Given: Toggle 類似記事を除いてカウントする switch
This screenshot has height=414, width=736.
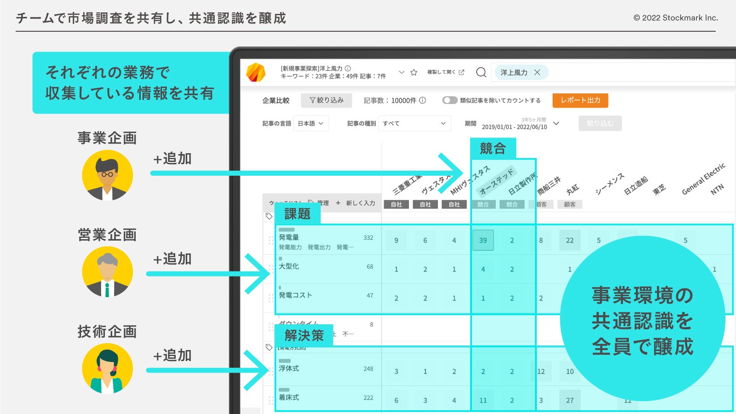Looking at the screenshot, I should coord(449,100).
